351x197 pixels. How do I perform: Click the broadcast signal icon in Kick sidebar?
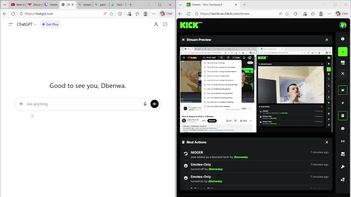click(342, 141)
